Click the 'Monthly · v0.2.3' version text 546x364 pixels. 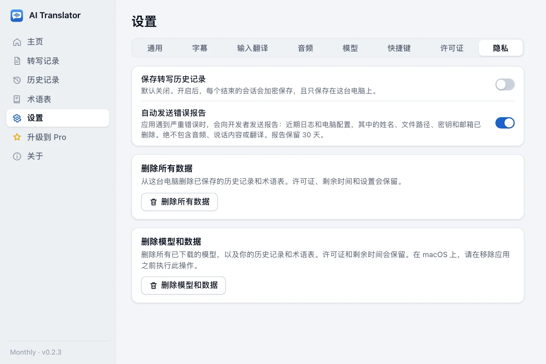[x=36, y=352]
